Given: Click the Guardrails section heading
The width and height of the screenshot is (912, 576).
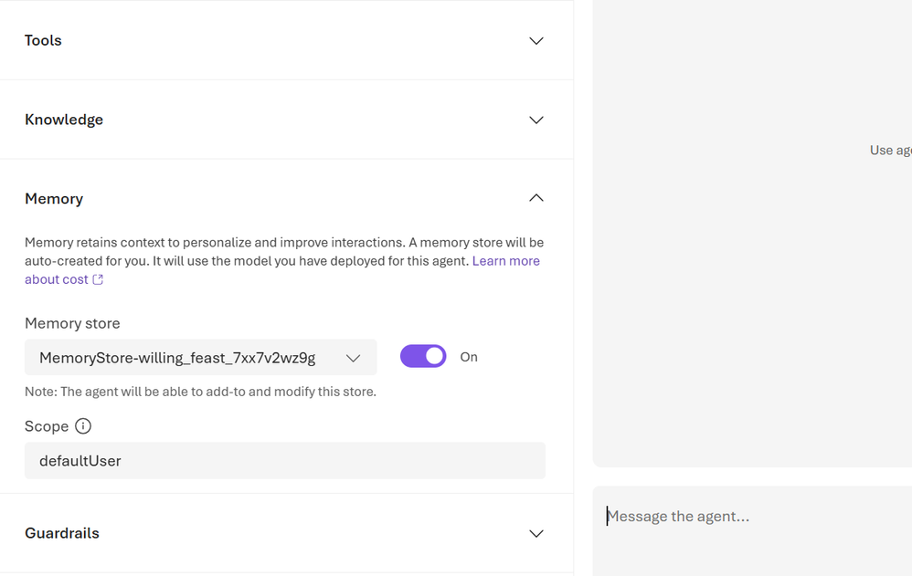Looking at the screenshot, I should (x=62, y=533).
